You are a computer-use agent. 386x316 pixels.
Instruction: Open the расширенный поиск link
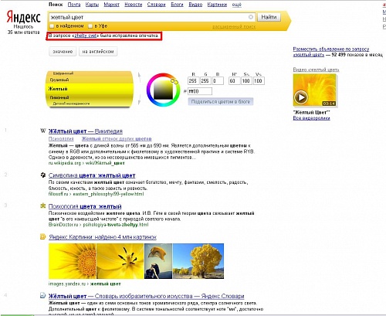click(x=234, y=26)
